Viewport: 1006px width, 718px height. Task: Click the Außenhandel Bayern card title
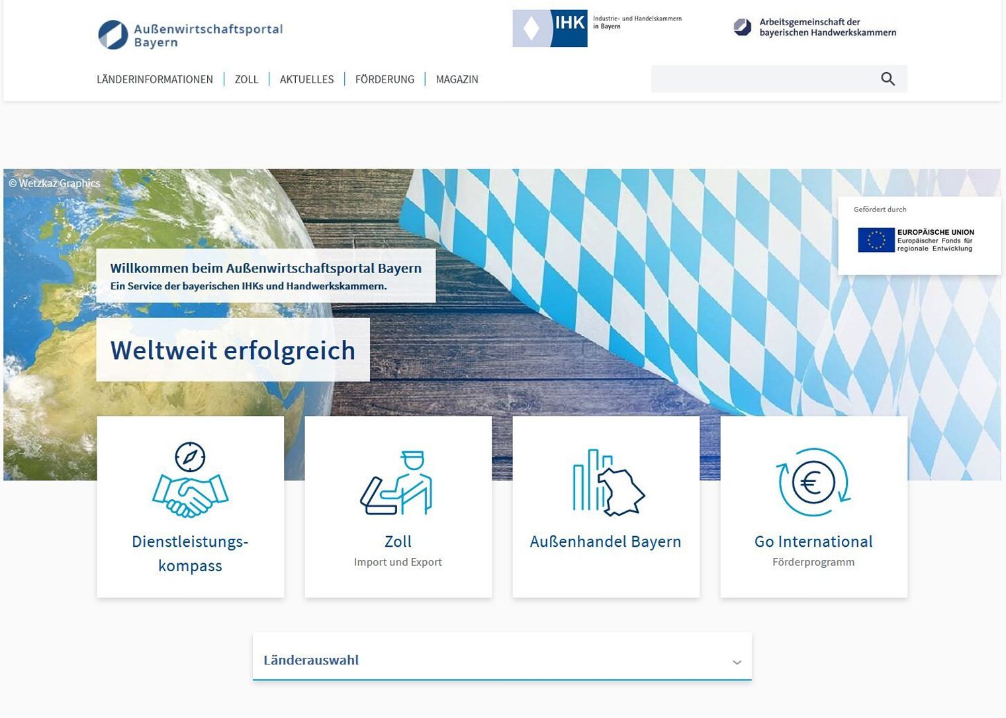(x=606, y=541)
